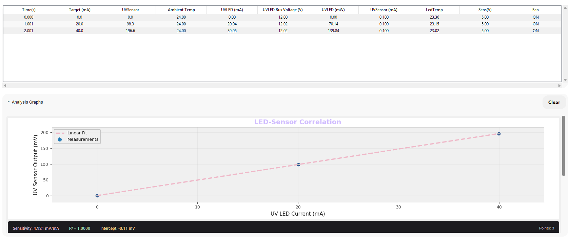
Task: Click the Points: 3 status text
Action: pyautogui.click(x=547, y=228)
